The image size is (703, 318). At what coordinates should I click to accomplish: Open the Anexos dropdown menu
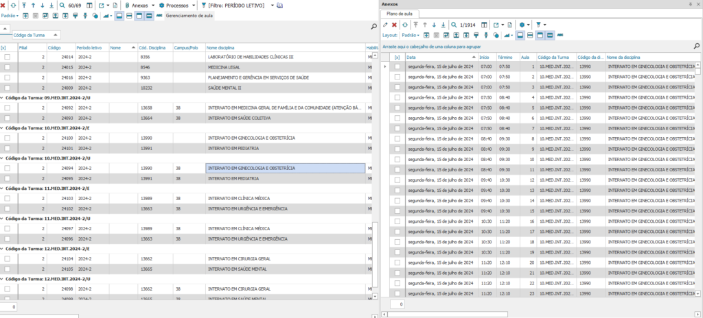point(152,5)
